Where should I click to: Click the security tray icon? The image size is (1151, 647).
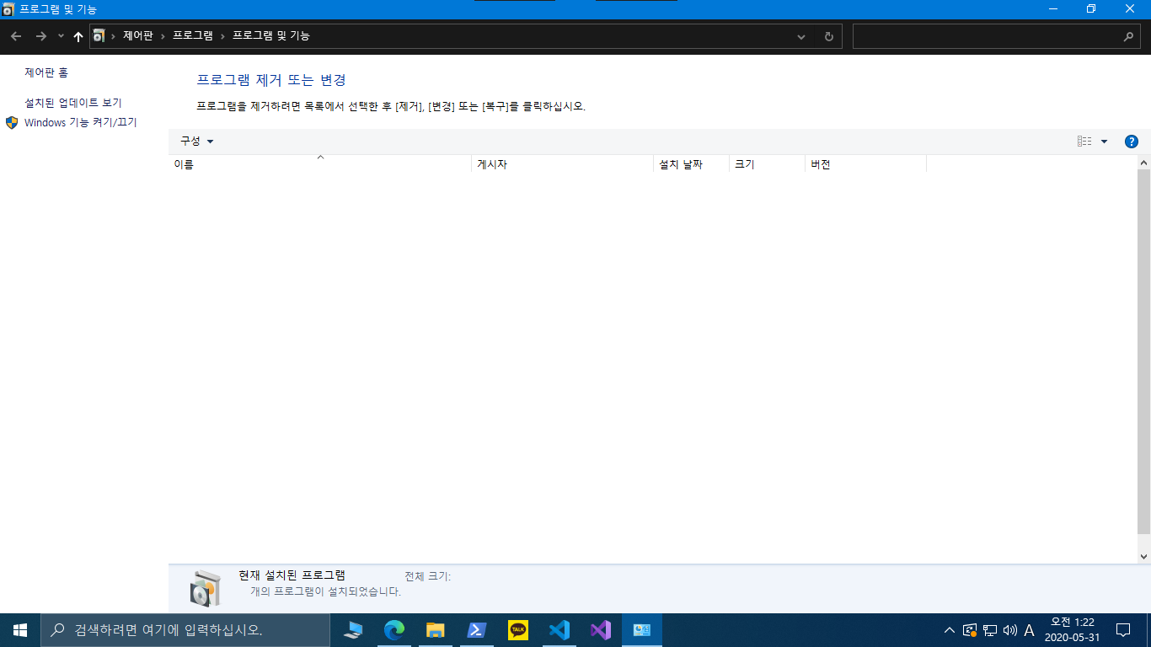click(970, 630)
